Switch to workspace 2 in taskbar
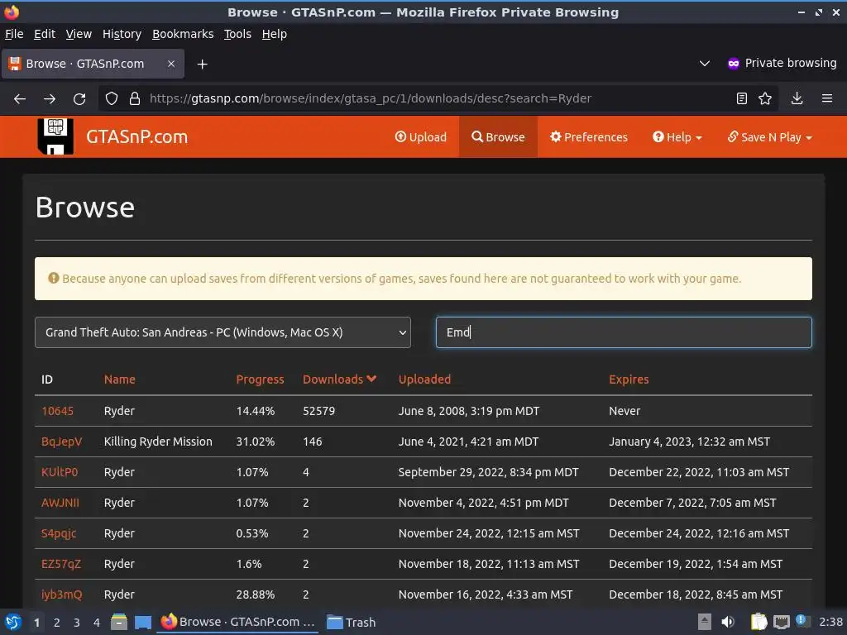This screenshot has height=635, width=847. (x=56, y=623)
